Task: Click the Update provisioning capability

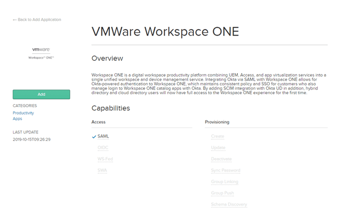Action: tap(218, 148)
